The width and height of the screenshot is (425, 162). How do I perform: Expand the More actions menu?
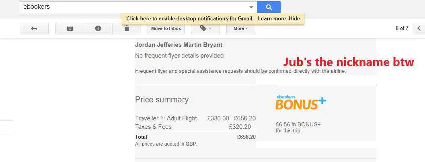241,28
